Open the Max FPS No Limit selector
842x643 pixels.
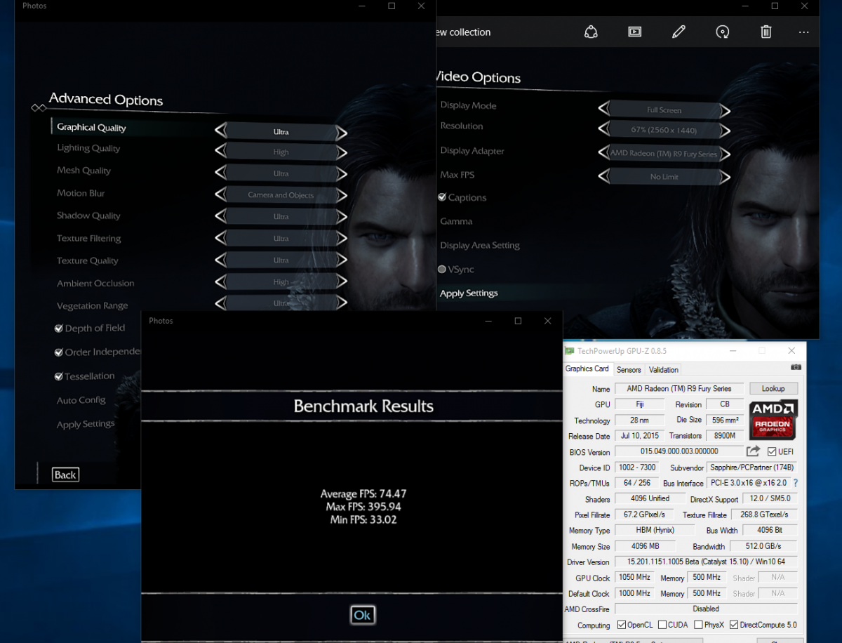point(664,177)
